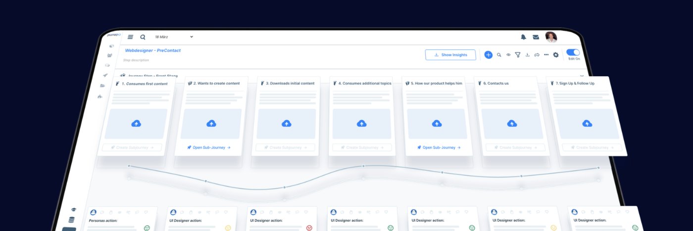Open the three-dots more options menu

[x=546, y=55]
